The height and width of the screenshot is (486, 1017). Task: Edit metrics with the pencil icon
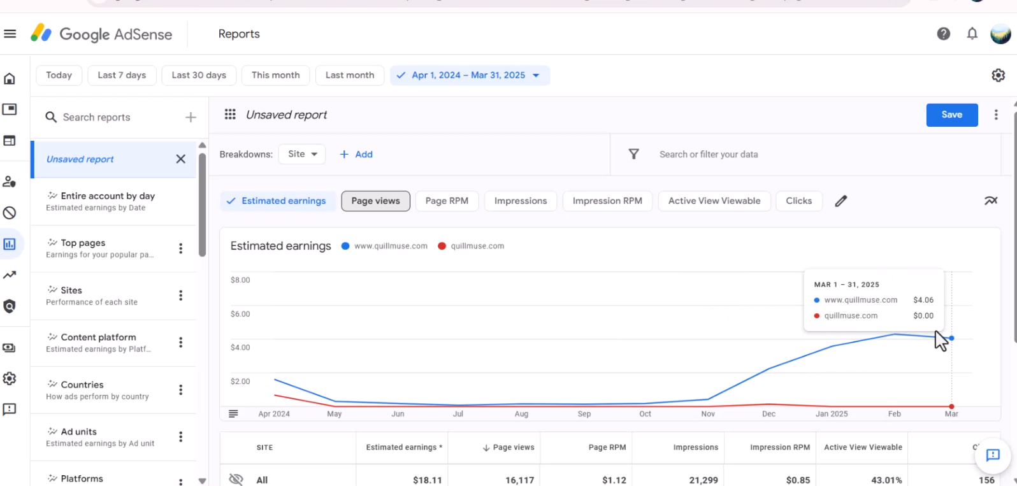pyautogui.click(x=841, y=201)
